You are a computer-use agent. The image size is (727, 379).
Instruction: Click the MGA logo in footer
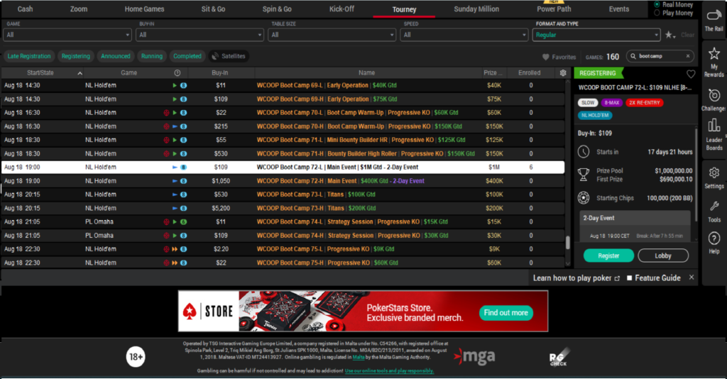[474, 357]
